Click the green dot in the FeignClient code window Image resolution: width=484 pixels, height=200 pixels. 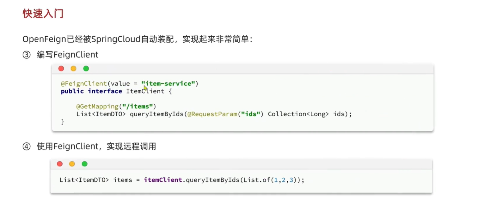(86, 69)
